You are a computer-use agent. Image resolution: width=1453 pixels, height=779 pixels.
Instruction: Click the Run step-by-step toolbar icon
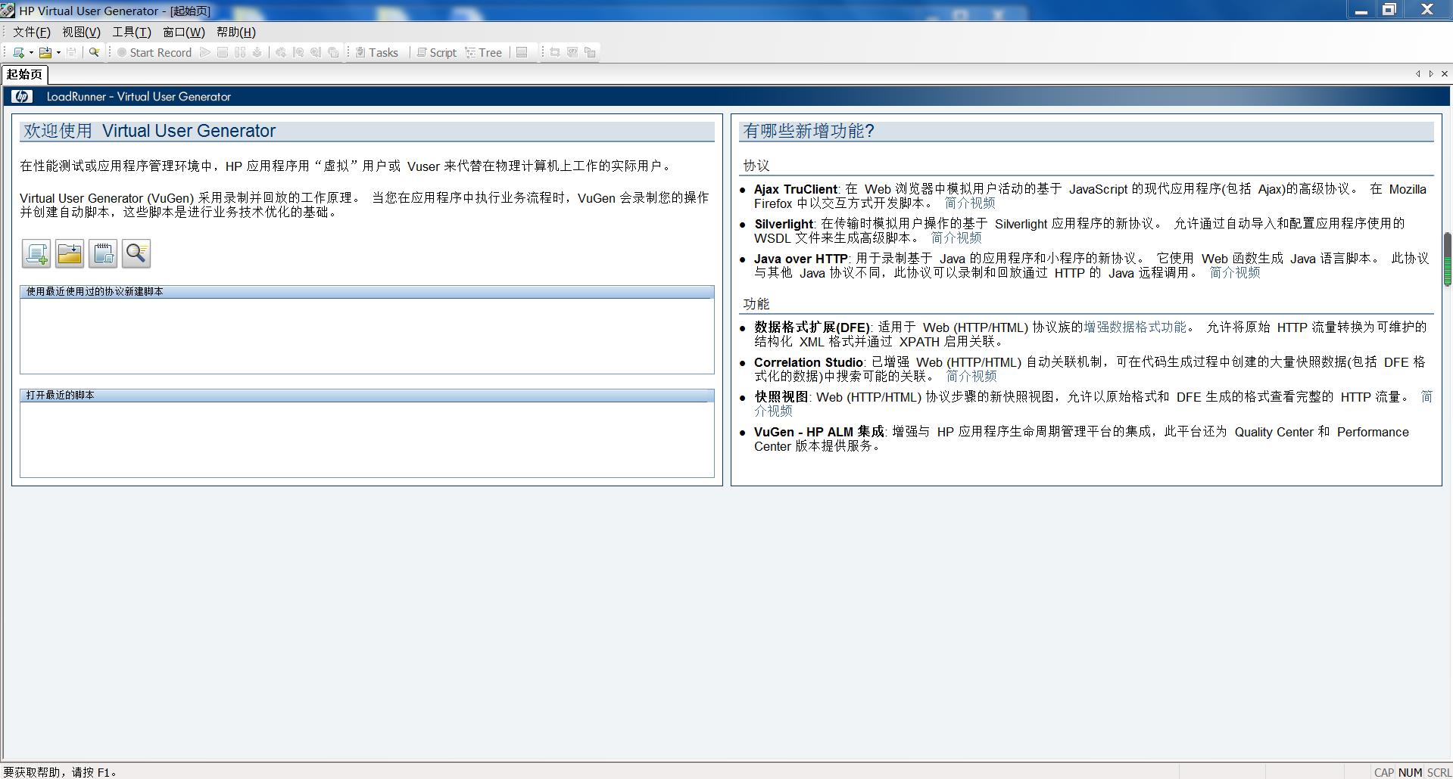coord(257,52)
